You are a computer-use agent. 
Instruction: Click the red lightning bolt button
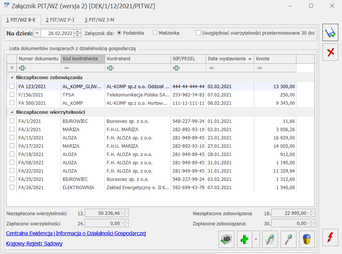click(330, 237)
